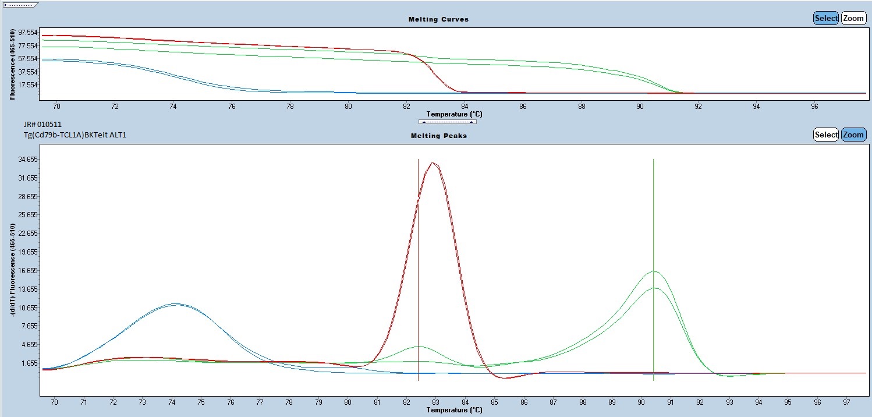Screen dimensions: 872x417
Task: Click the top of the blue melting peak
Action: [x=175, y=303]
